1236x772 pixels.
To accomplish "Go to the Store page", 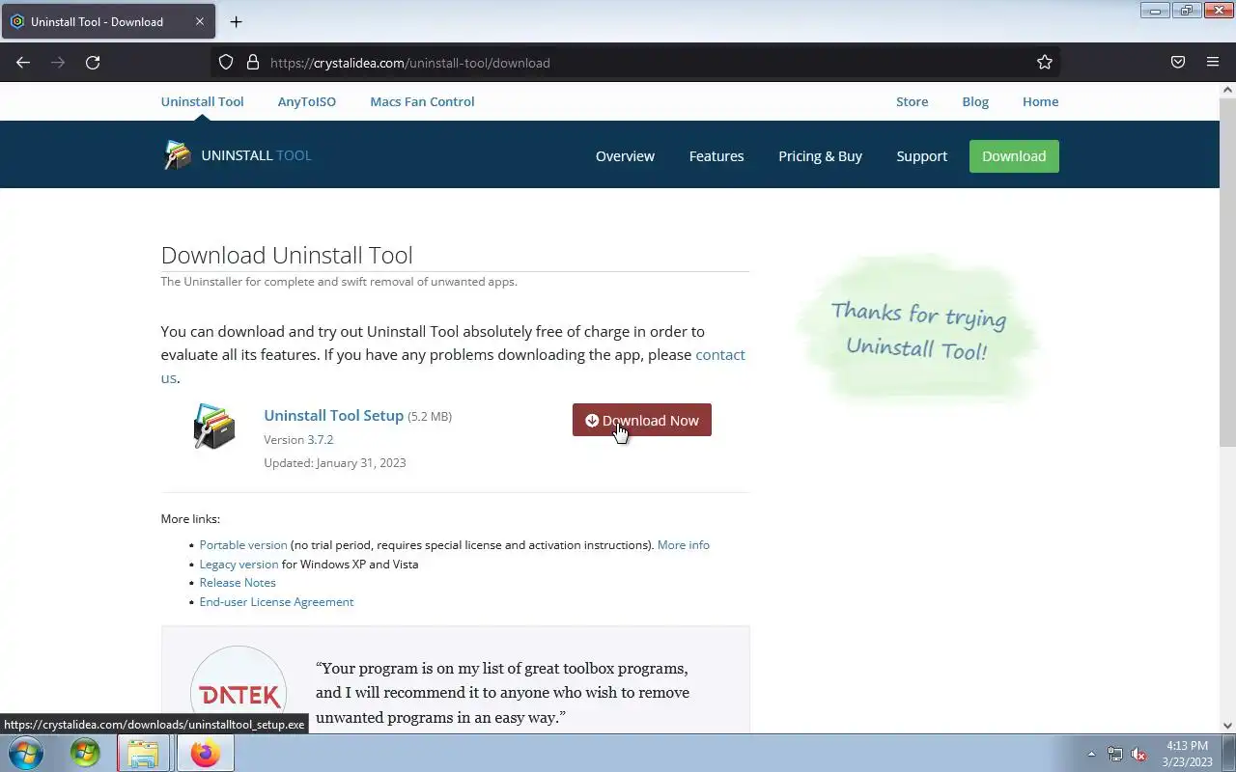I will tap(912, 101).
